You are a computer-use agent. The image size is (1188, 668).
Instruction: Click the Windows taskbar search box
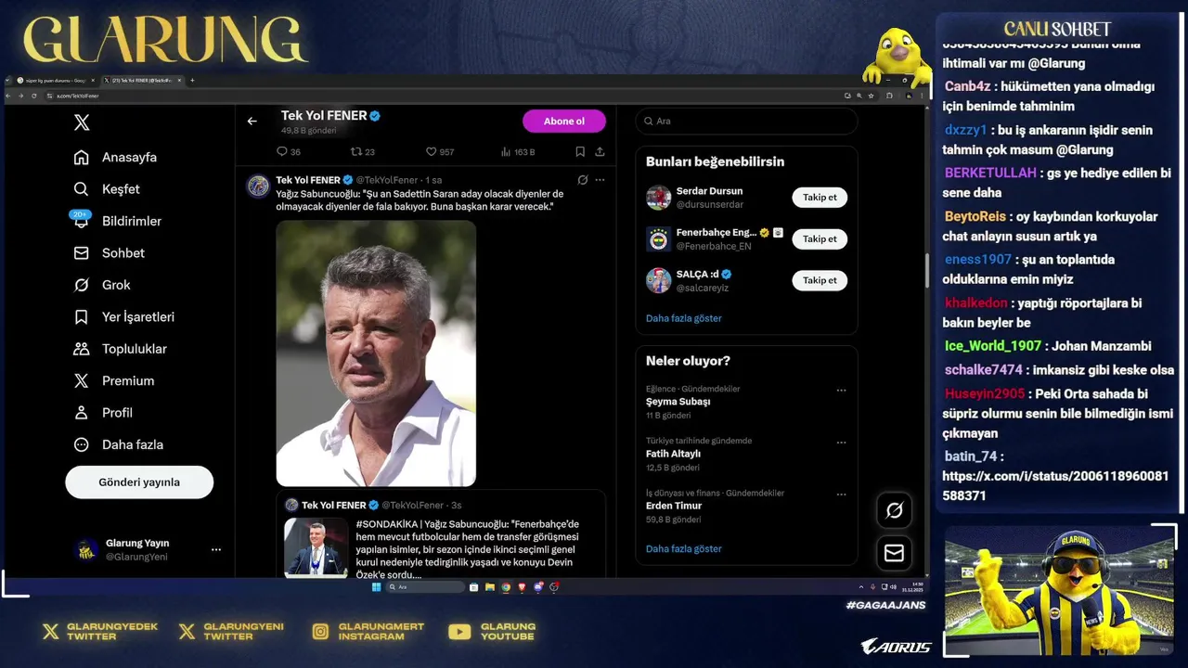click(x=425, y=587)
